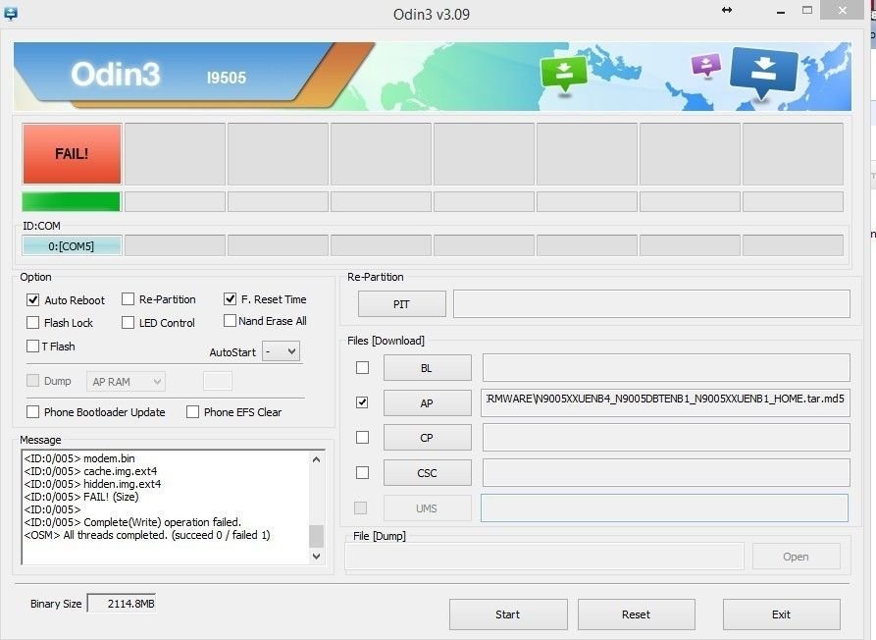Click the Reset button
This screenshot has height=640, width=876.
pos(637,614)
